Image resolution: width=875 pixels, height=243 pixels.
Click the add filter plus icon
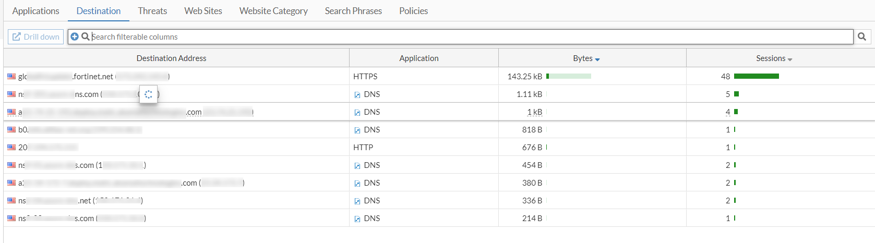pyautogui.click(x=75, y=37)
